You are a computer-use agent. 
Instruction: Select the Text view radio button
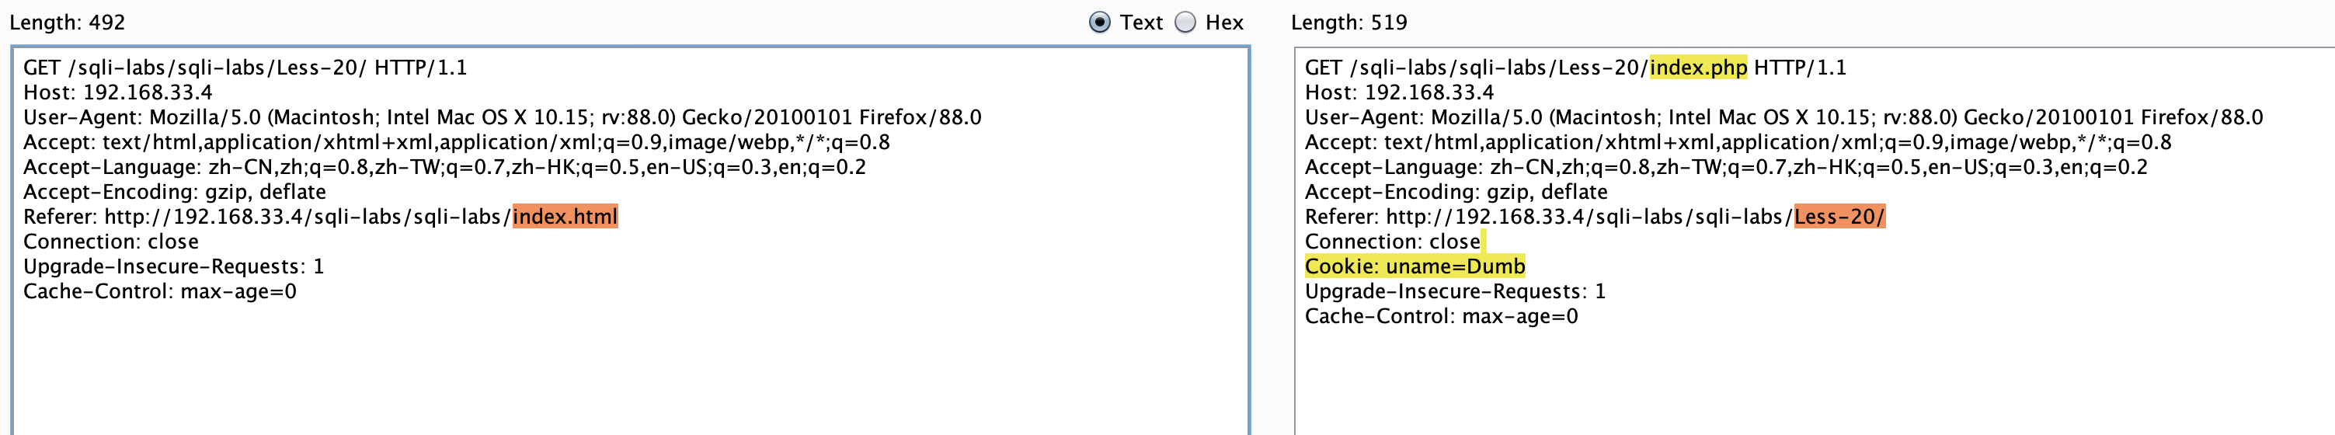point(1099,23)
